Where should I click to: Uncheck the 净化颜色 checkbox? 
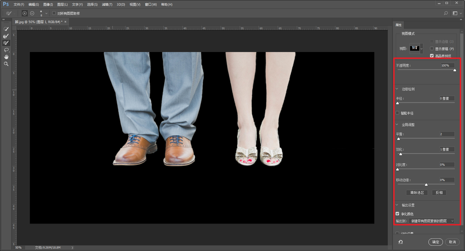(397, 214)
